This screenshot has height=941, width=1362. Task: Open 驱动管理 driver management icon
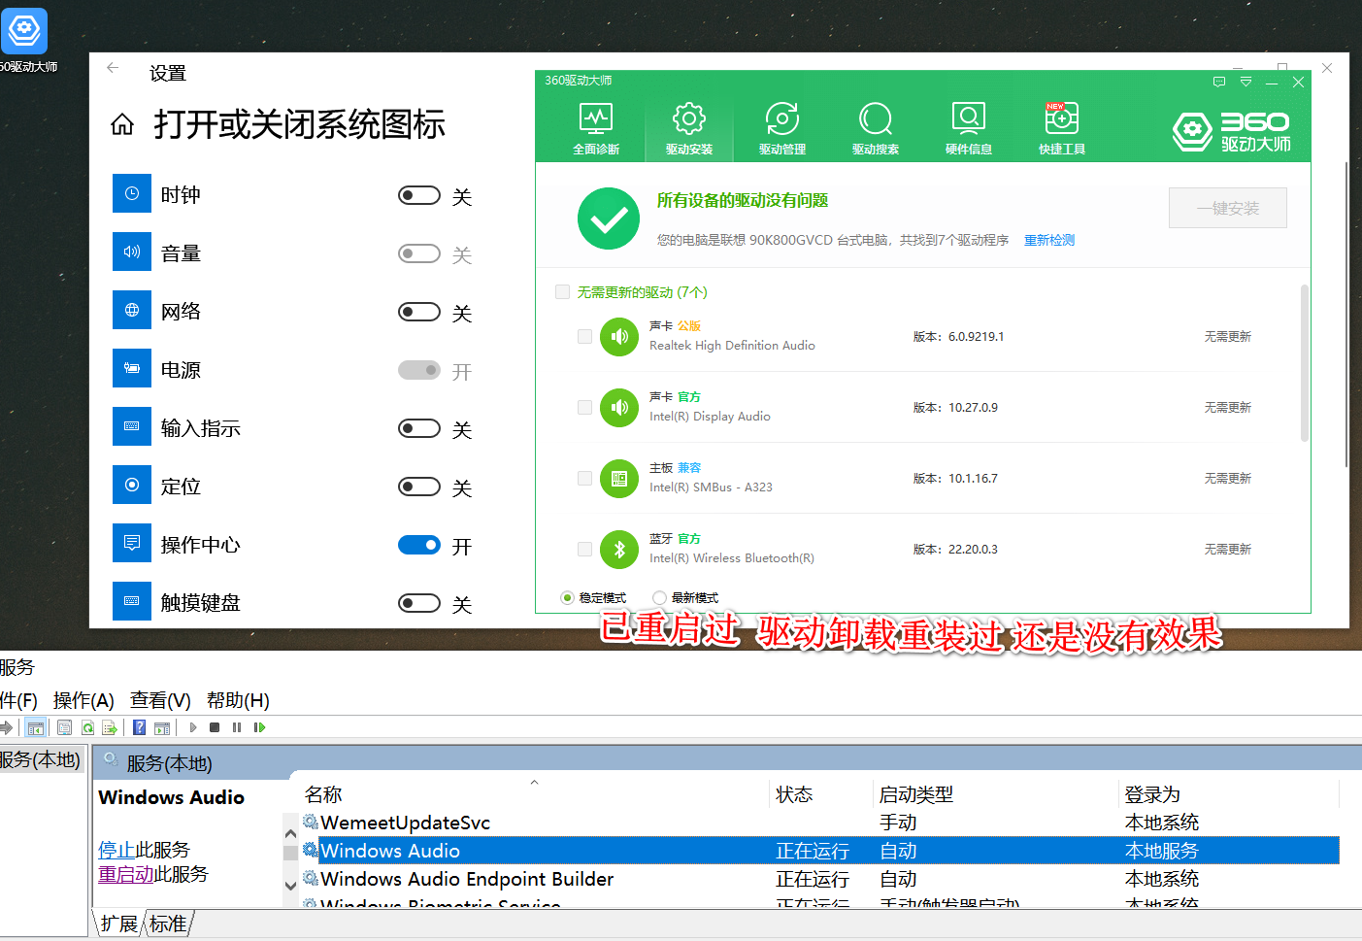coord(781,127)
